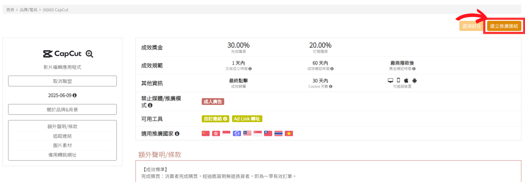Click the Thailand flag icon
The image size is (525, 182).
(279, 133)
